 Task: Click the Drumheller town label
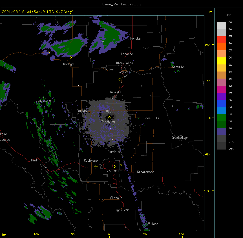click(x=180, y=138)
